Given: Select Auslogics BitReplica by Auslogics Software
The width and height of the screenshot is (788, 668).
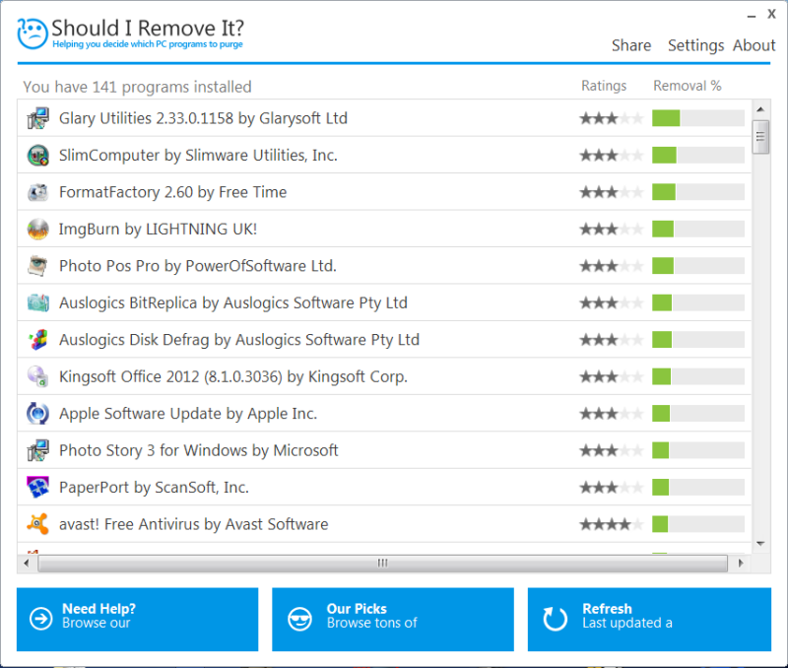Looking at the screenshot, I should pyautogui.click(x=233, y=303).
